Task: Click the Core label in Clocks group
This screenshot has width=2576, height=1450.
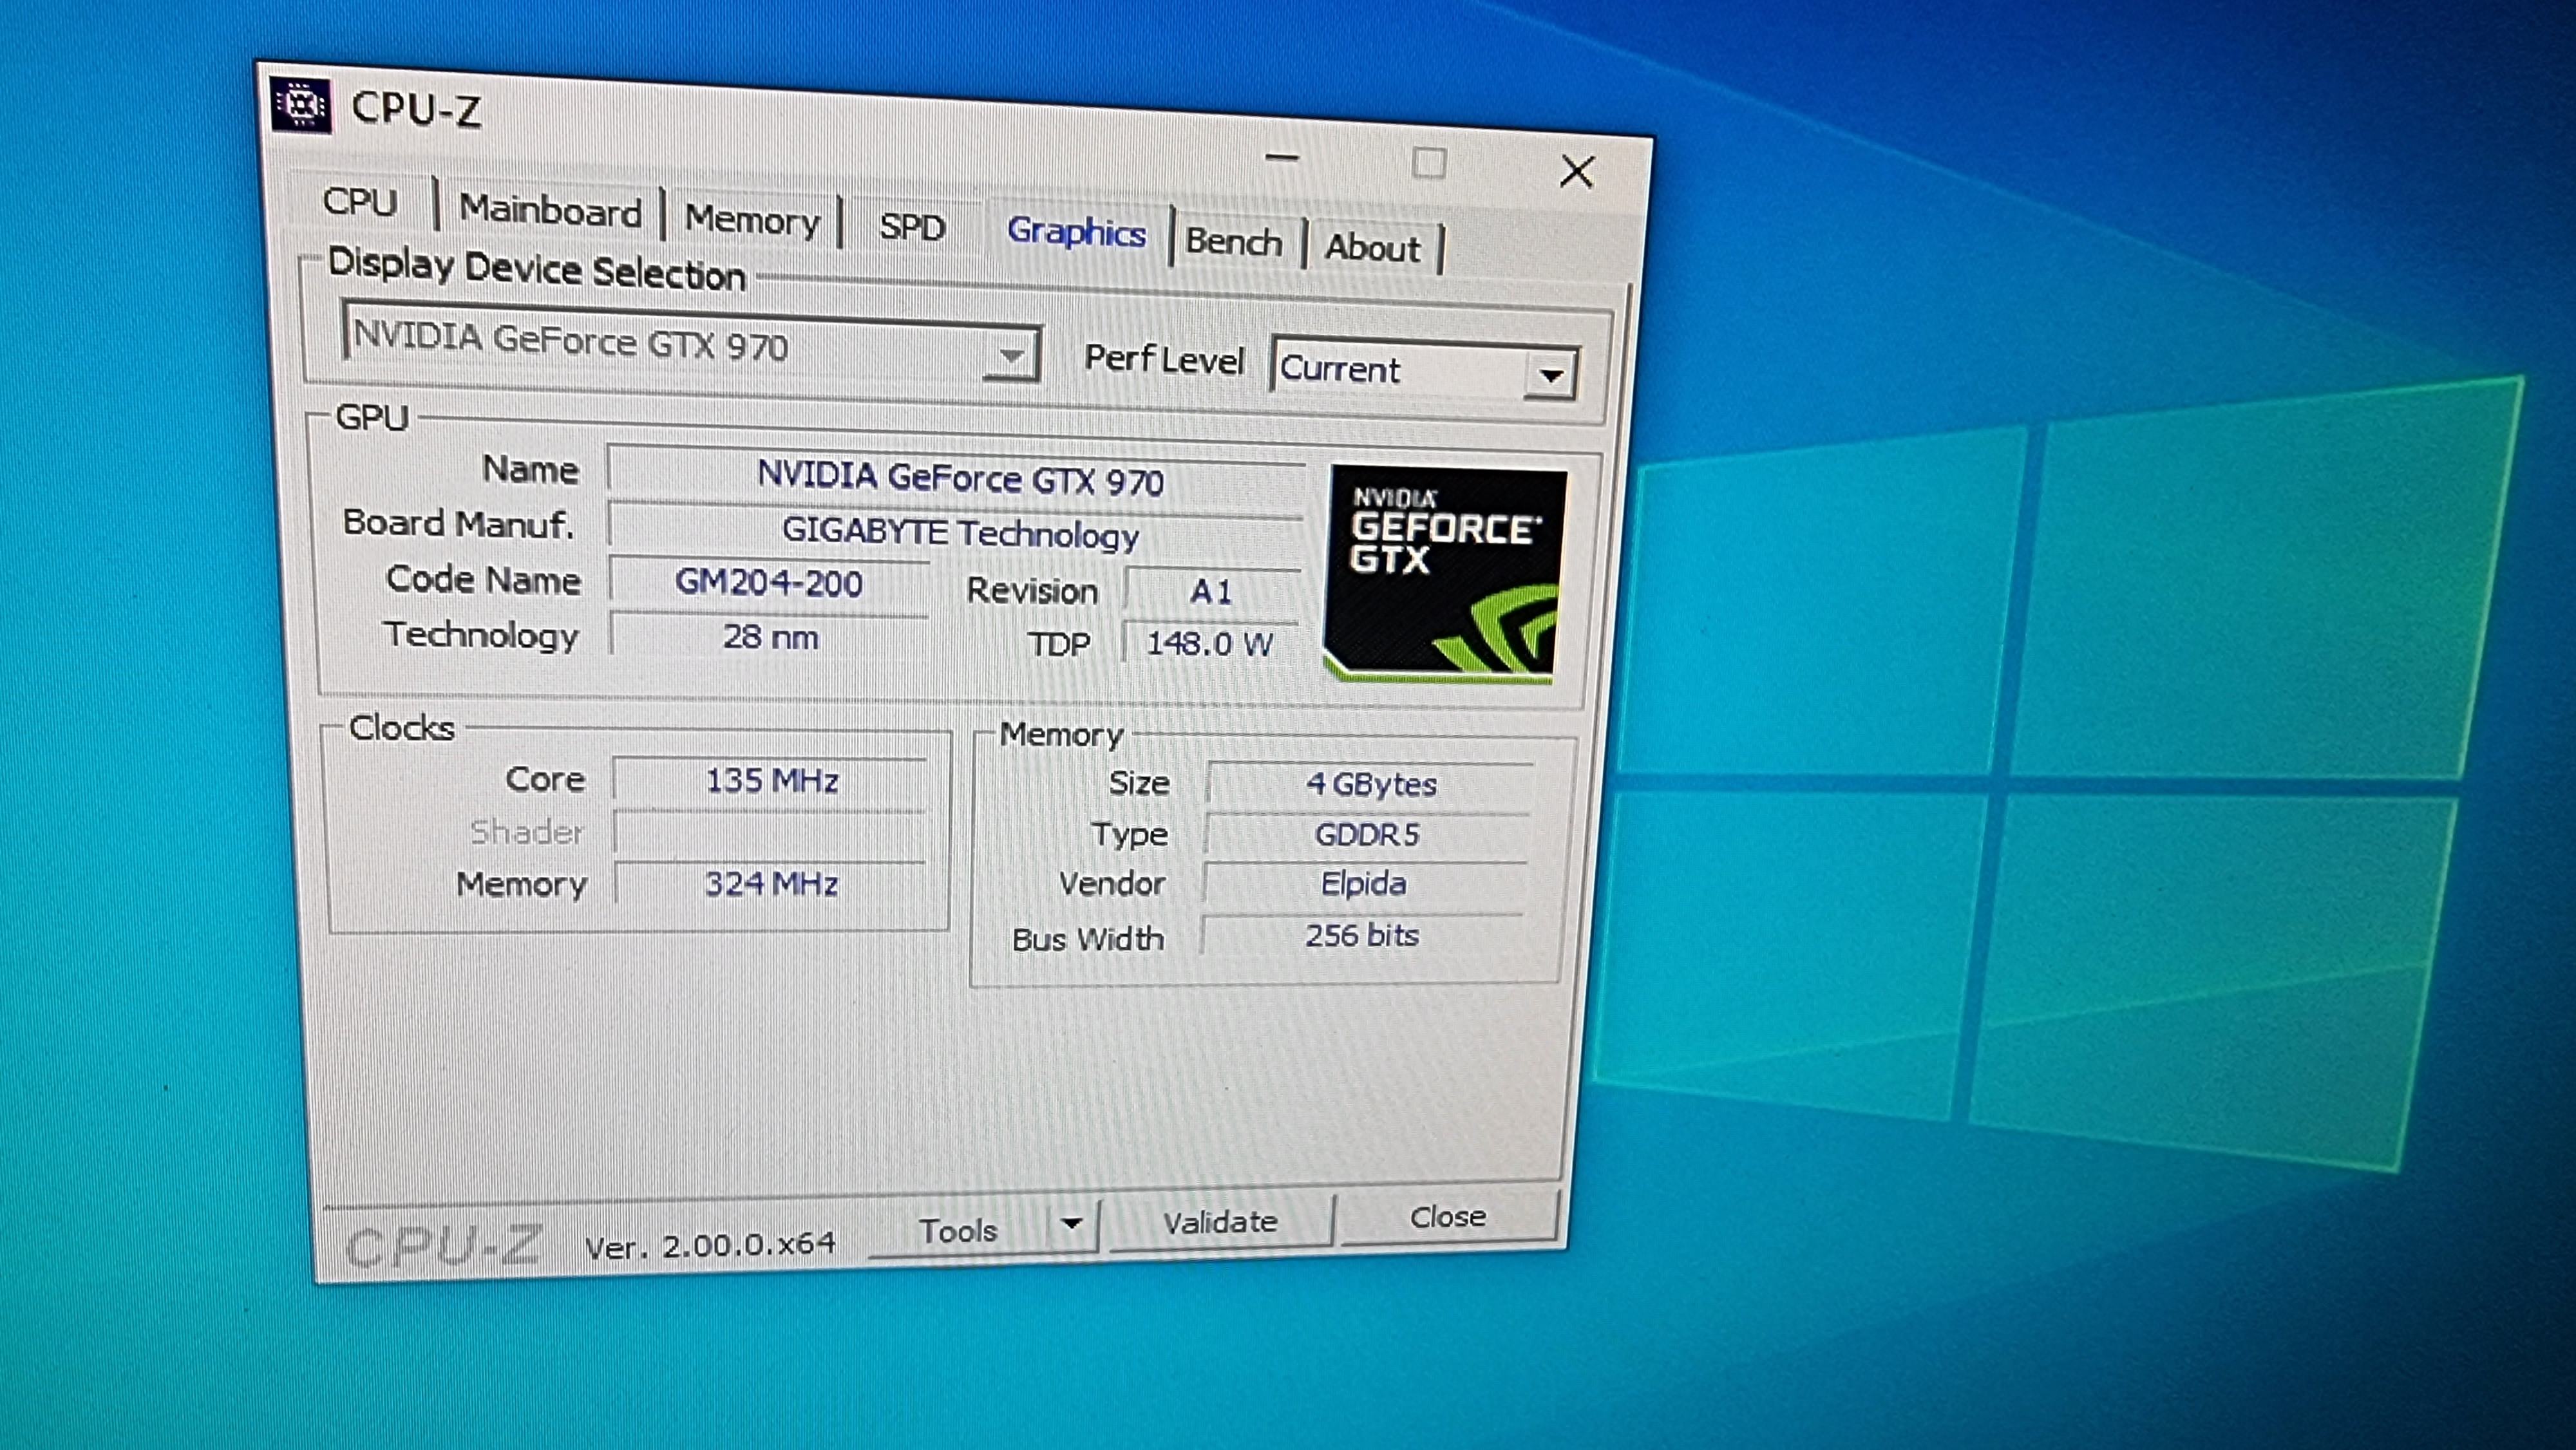Action: (x=544, y=779)
